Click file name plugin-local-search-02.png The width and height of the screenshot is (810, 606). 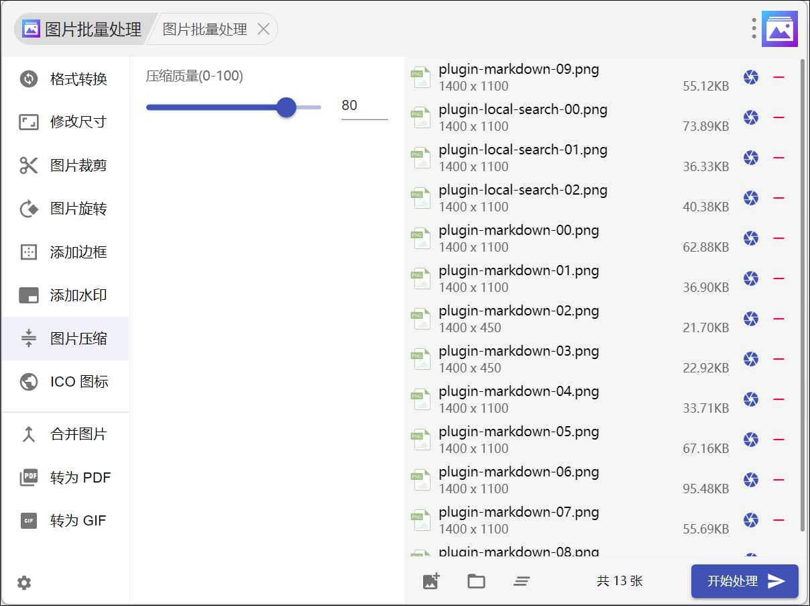coord(523,190)
